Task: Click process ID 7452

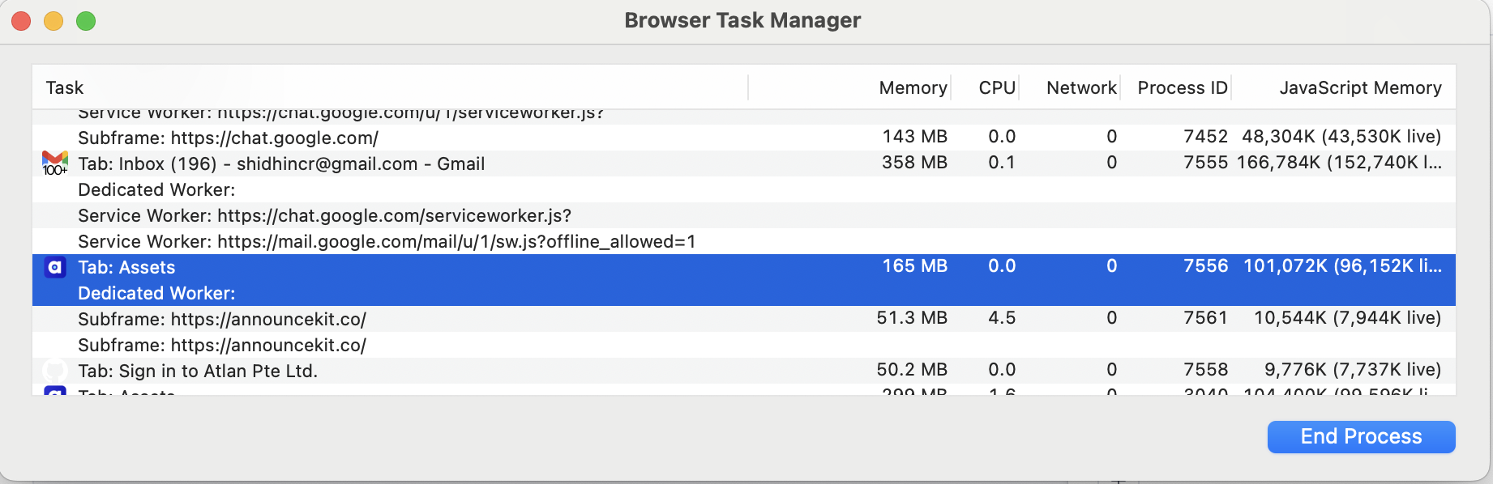Action: (1206, 137)
